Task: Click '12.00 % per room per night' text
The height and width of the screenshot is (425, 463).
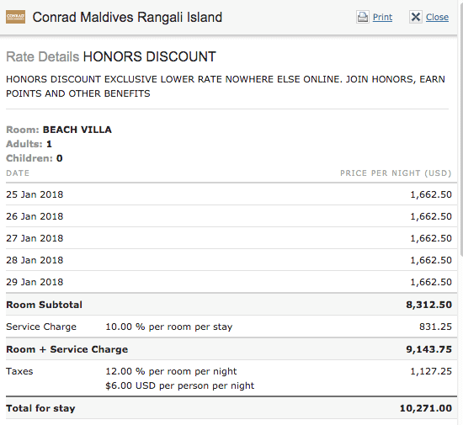Action: (171, 371)
